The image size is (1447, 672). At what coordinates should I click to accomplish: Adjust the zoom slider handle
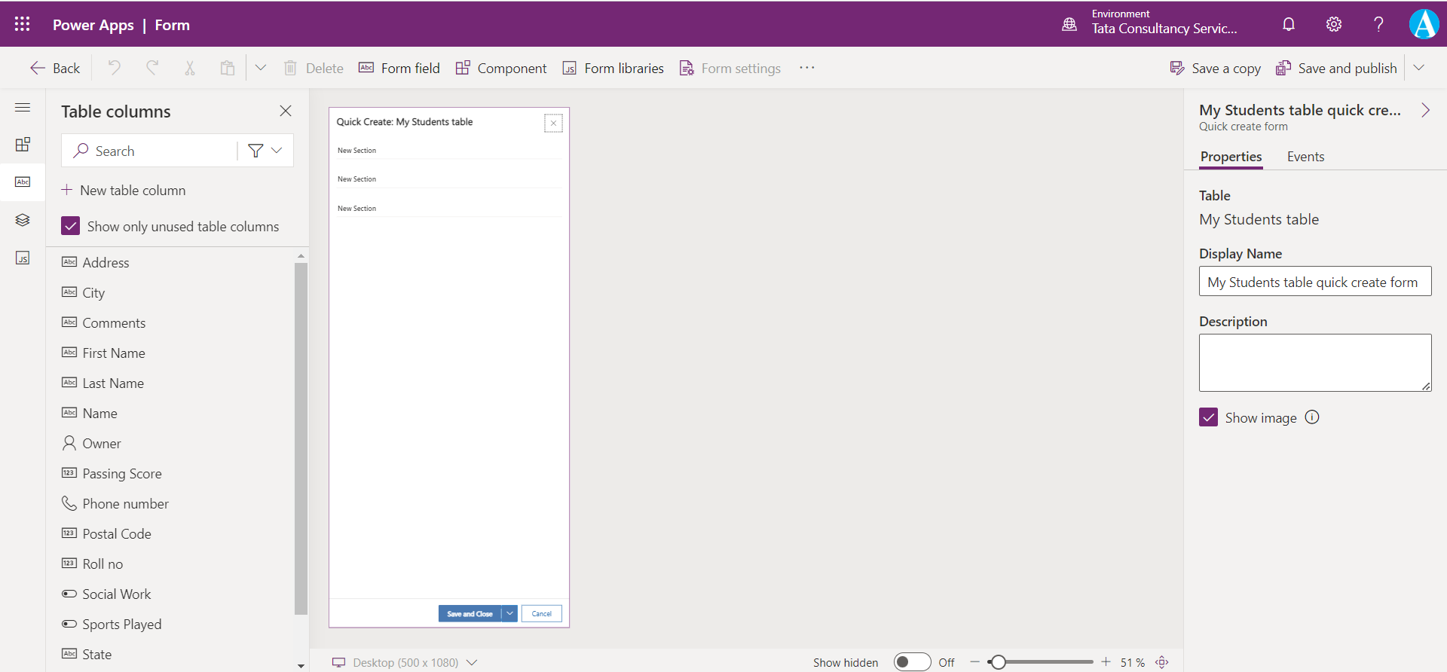(x=999, y=662)
